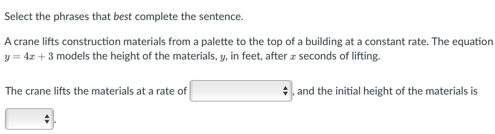Open the initial height dropdown

[x=29, y=119]
